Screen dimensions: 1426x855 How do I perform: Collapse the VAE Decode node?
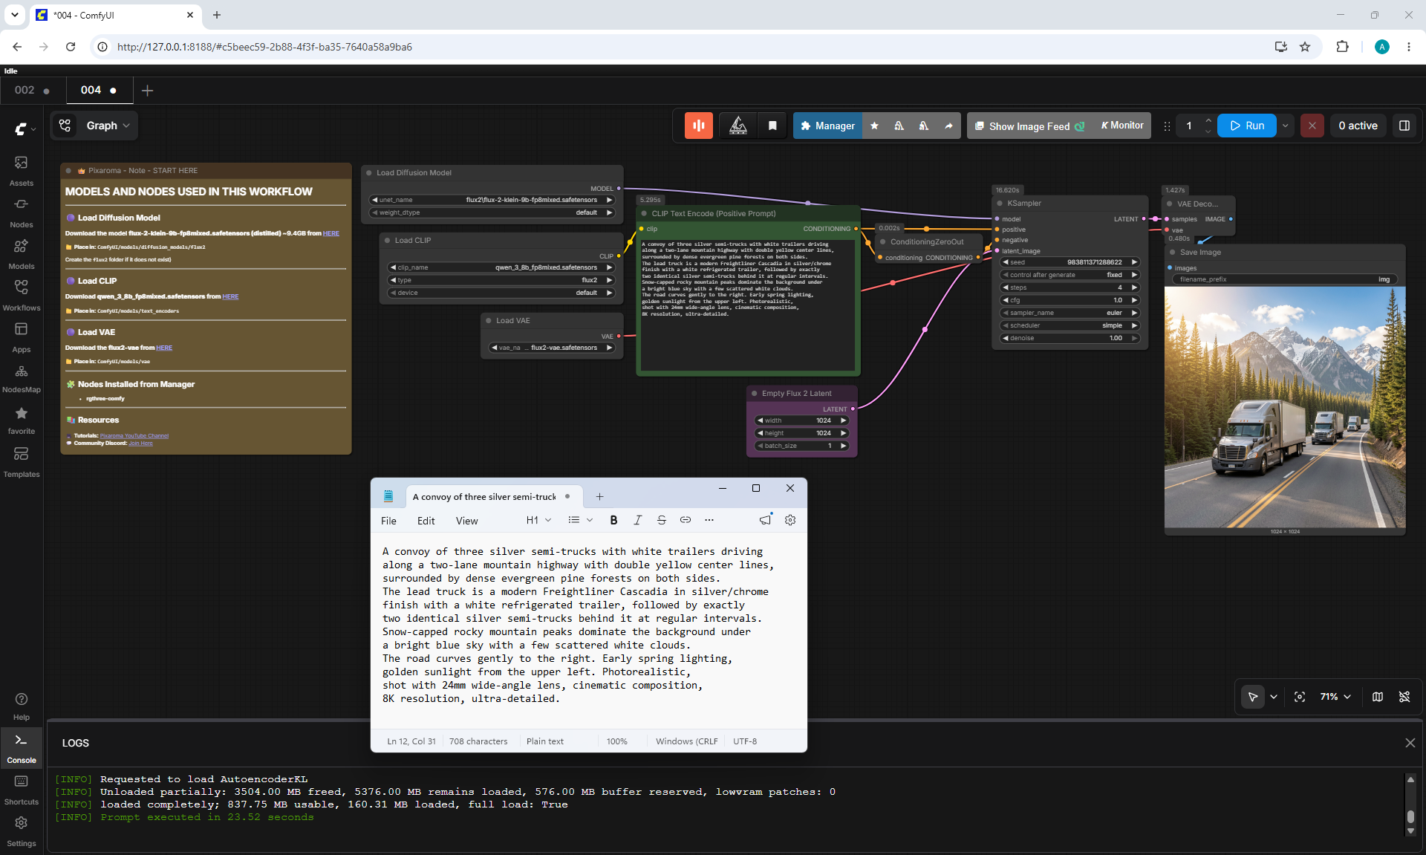1169,204
